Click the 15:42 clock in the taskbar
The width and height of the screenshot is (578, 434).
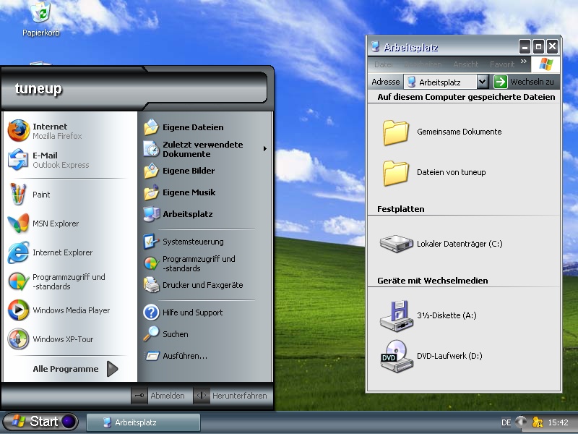point(558,422)
